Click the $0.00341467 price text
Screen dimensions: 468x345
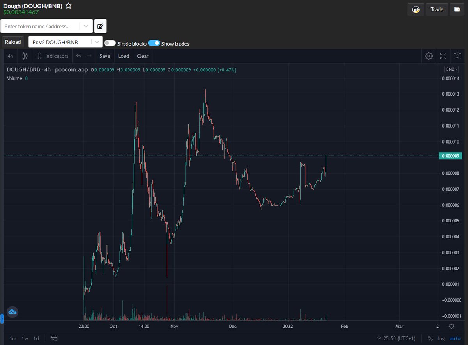tap(21, 12)
